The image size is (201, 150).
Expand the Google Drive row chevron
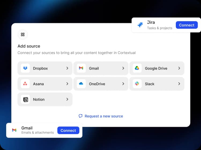click(179, 68)
